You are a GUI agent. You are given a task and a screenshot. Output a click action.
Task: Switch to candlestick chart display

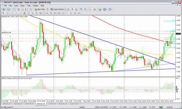pos(72,9)
